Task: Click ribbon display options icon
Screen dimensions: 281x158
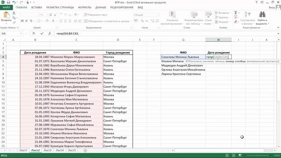Action: click(x=262, y=2)
